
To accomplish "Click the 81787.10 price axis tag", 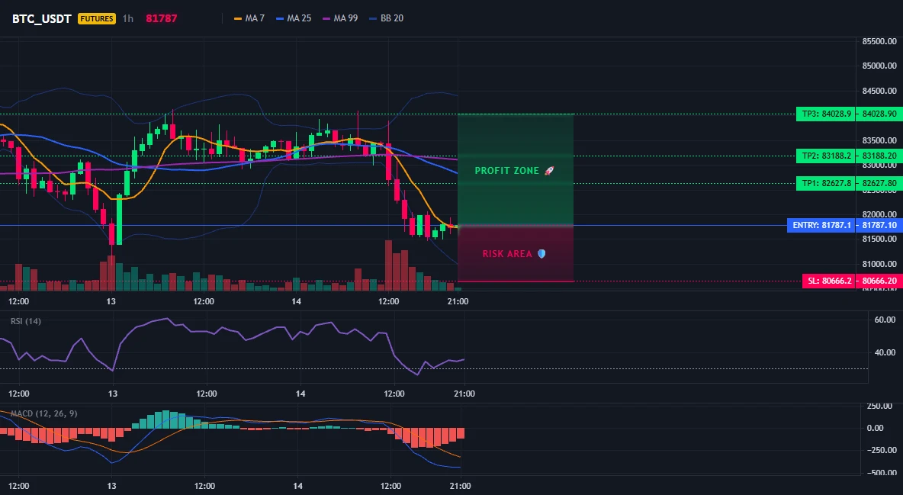I will tap(879, 225).
